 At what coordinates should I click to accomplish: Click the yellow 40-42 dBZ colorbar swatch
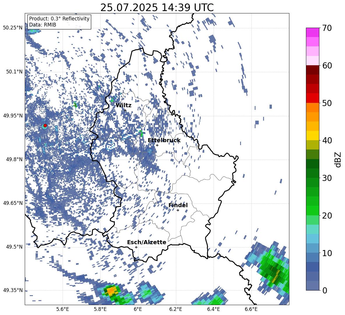pos(312,135)
